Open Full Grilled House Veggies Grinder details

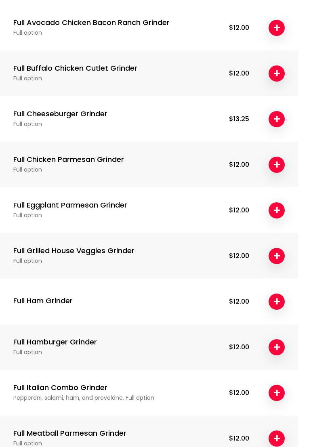coord(74,251)
